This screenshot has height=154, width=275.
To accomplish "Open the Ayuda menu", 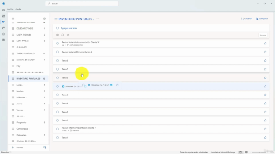I will [18, 9].
